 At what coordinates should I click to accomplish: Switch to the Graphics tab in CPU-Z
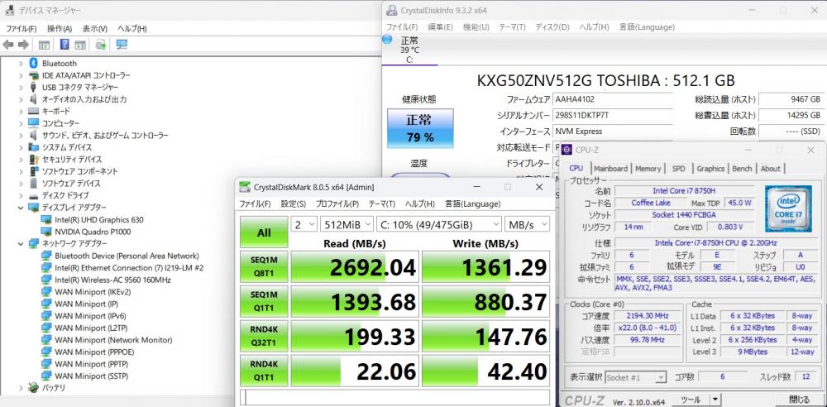tap(710, 169)
